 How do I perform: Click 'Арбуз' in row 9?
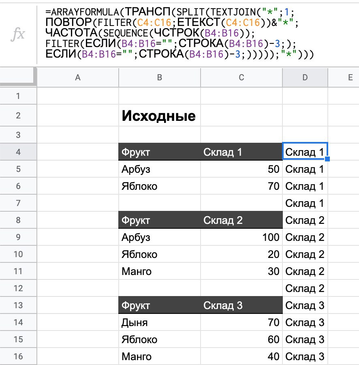point(160,237)
